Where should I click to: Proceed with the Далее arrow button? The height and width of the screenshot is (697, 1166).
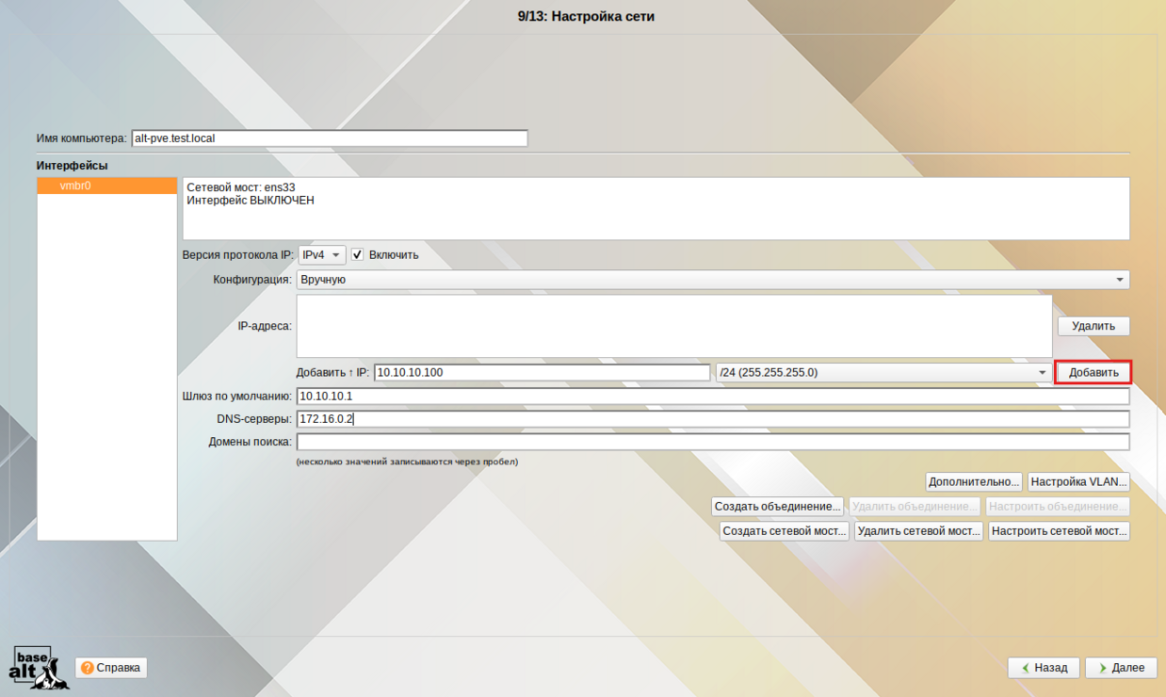click(1120, 668)
